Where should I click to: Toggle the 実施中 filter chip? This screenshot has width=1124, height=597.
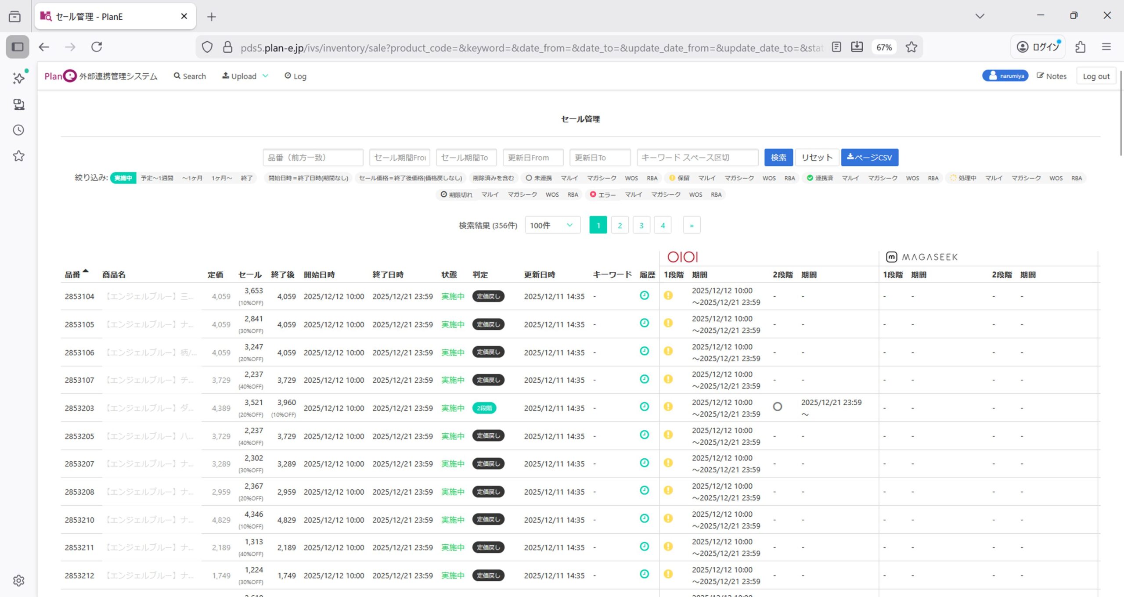tap(123, 178)
